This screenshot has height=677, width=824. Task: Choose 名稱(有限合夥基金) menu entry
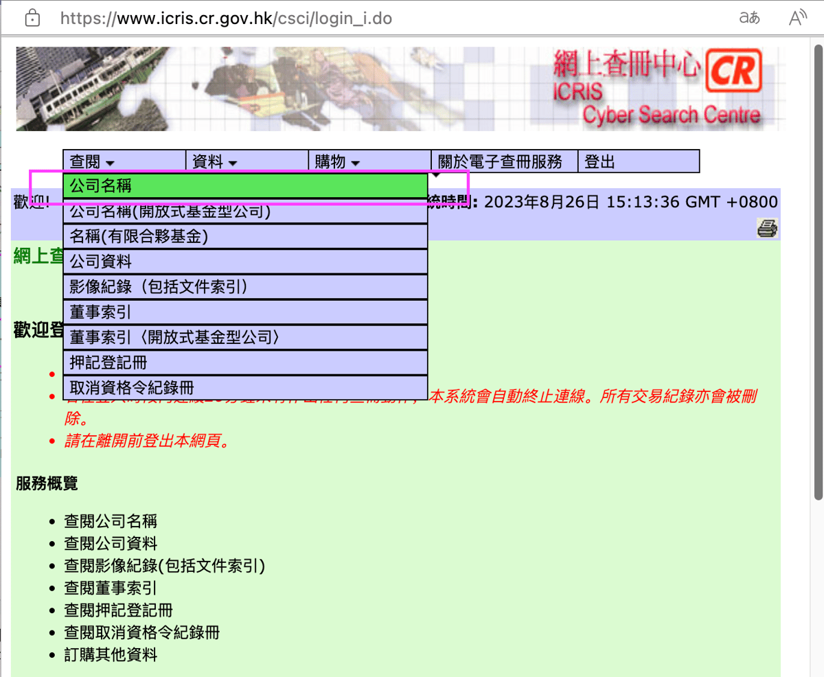coord(245,237)
